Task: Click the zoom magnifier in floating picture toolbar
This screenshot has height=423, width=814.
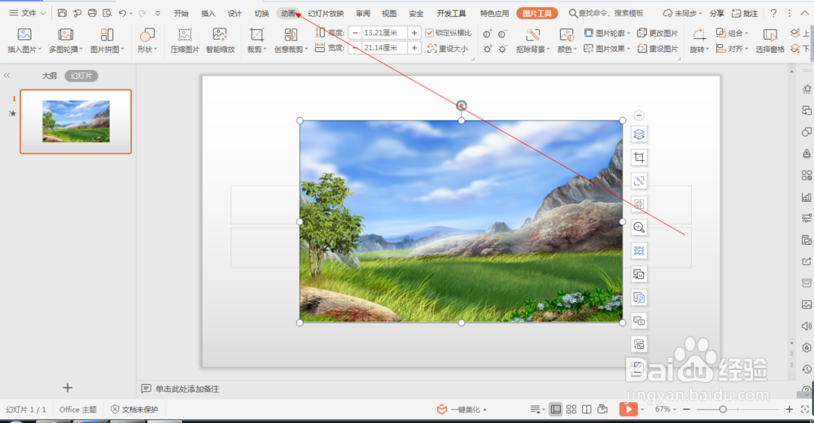Action: (639, 227)
